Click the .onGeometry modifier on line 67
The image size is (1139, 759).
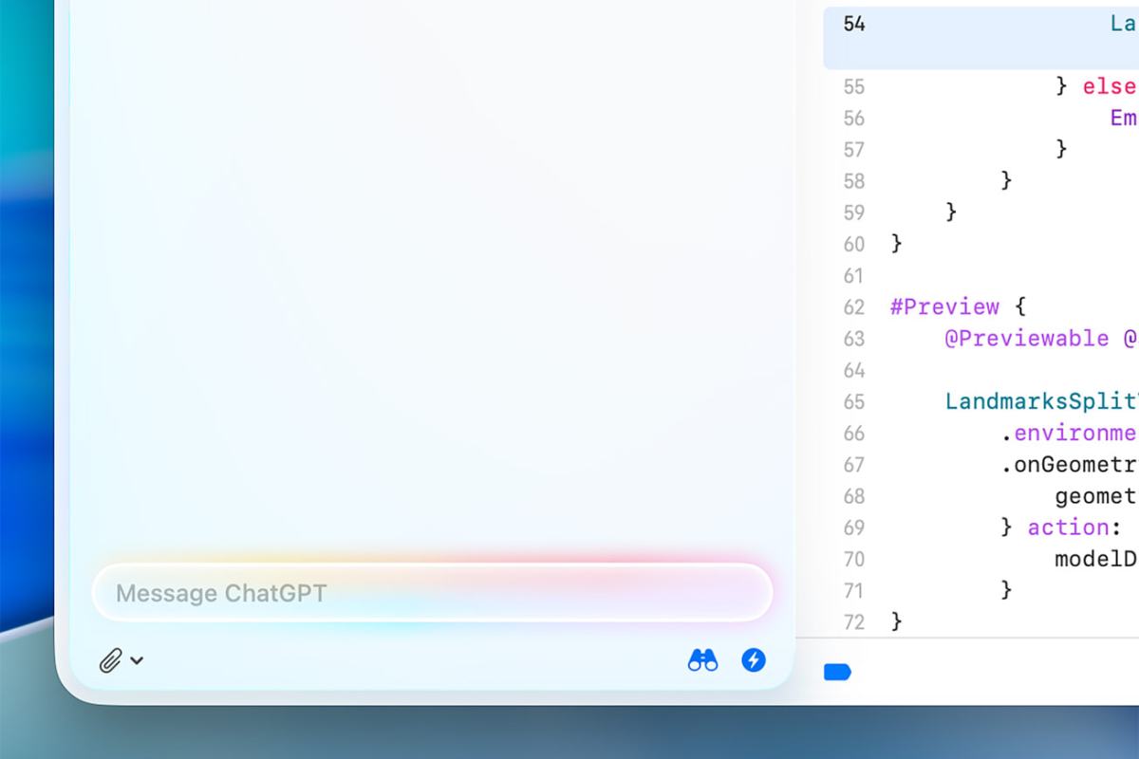[x=1073, y=464]
